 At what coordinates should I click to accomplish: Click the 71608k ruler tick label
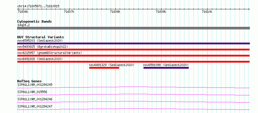[x=115, y=12]
